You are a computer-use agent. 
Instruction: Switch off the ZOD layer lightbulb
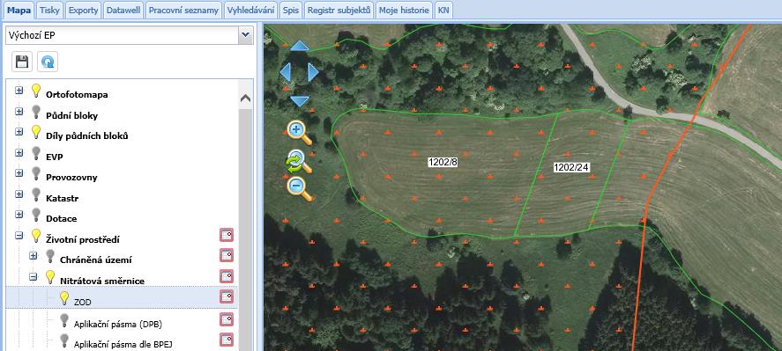tap(63, 298)
